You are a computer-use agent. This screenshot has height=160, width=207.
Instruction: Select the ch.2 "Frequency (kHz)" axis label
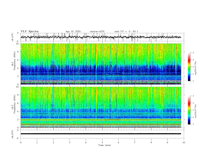coord(14,104)
